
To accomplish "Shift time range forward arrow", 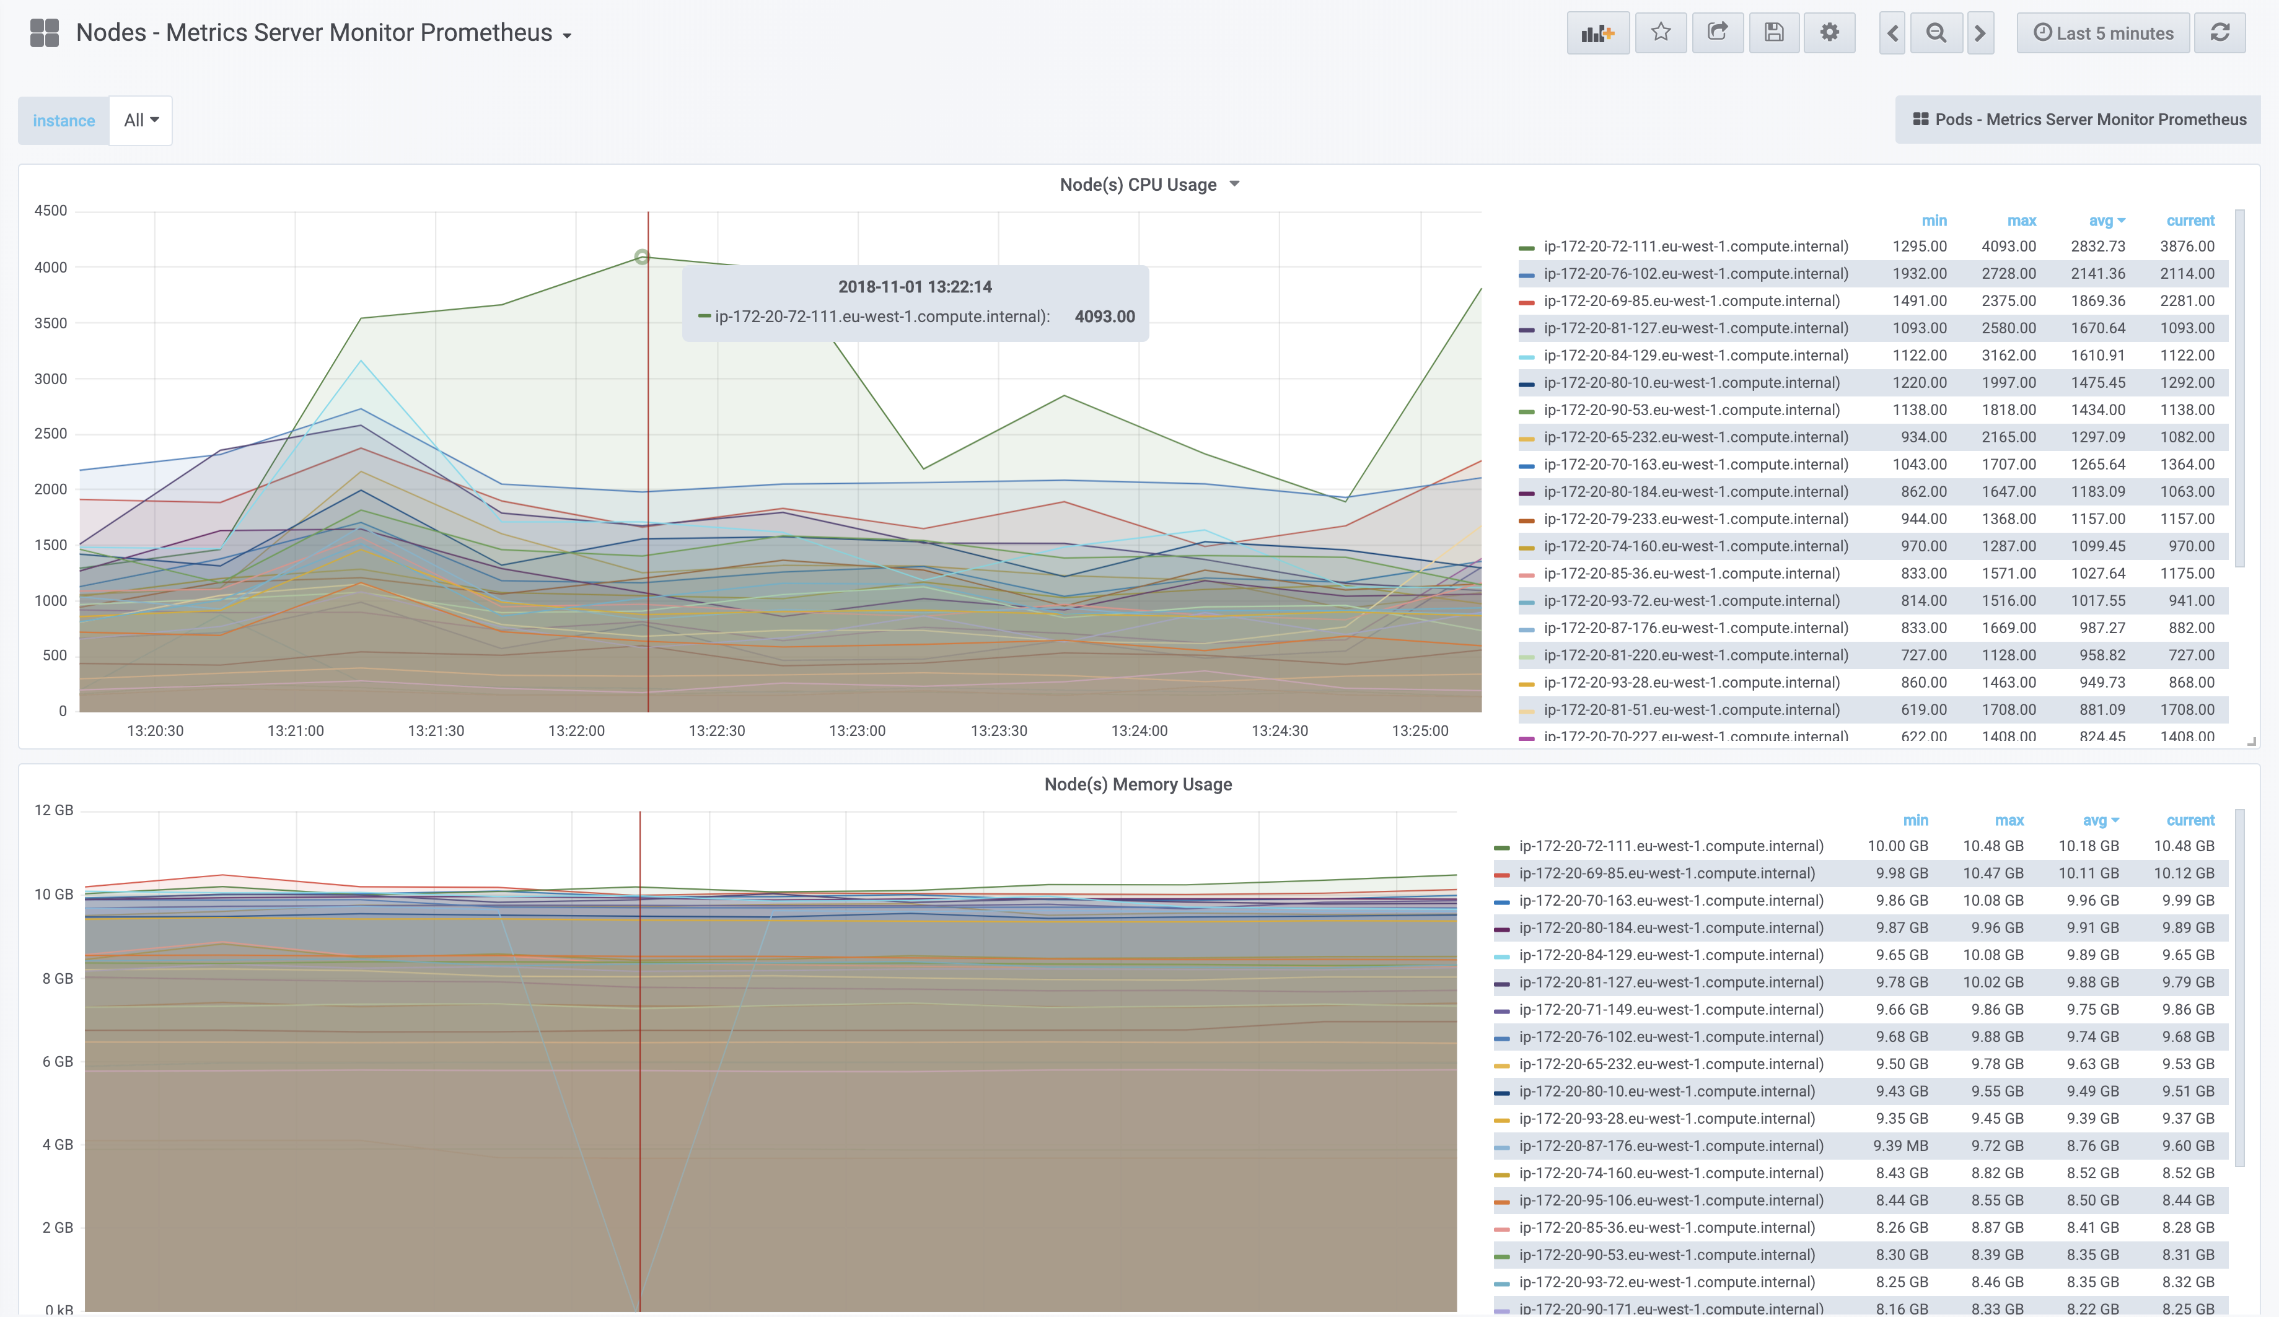I will click(x=1980, y=33).
